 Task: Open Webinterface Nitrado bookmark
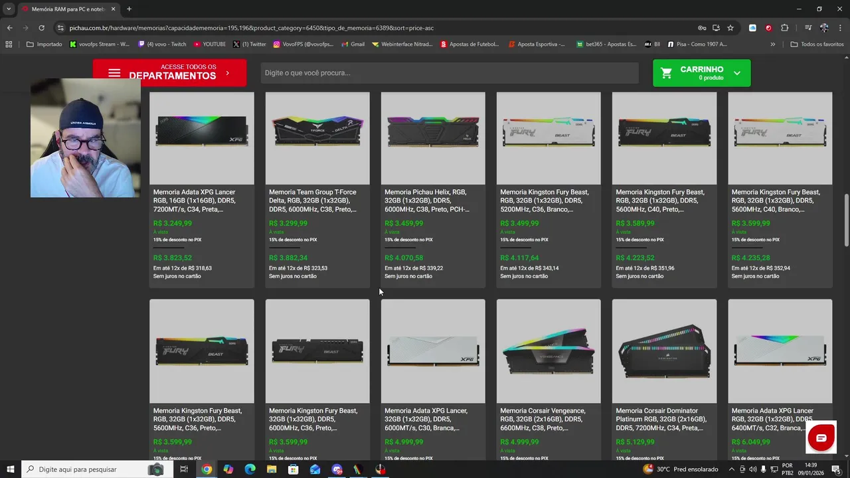pos(402,44)
